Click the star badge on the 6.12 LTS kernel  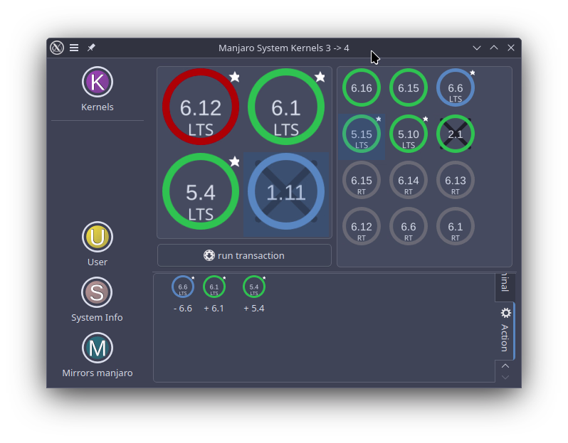(x=235, y=77)
